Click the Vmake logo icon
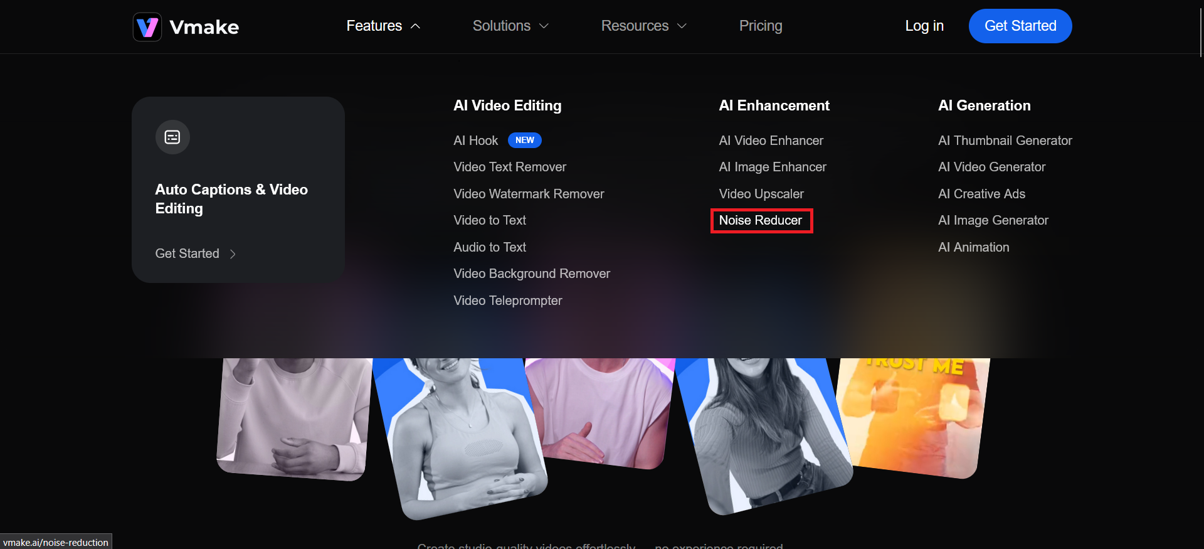Image resolution: width=1204 pixels, height=549 pixels. tap(147, 27)
